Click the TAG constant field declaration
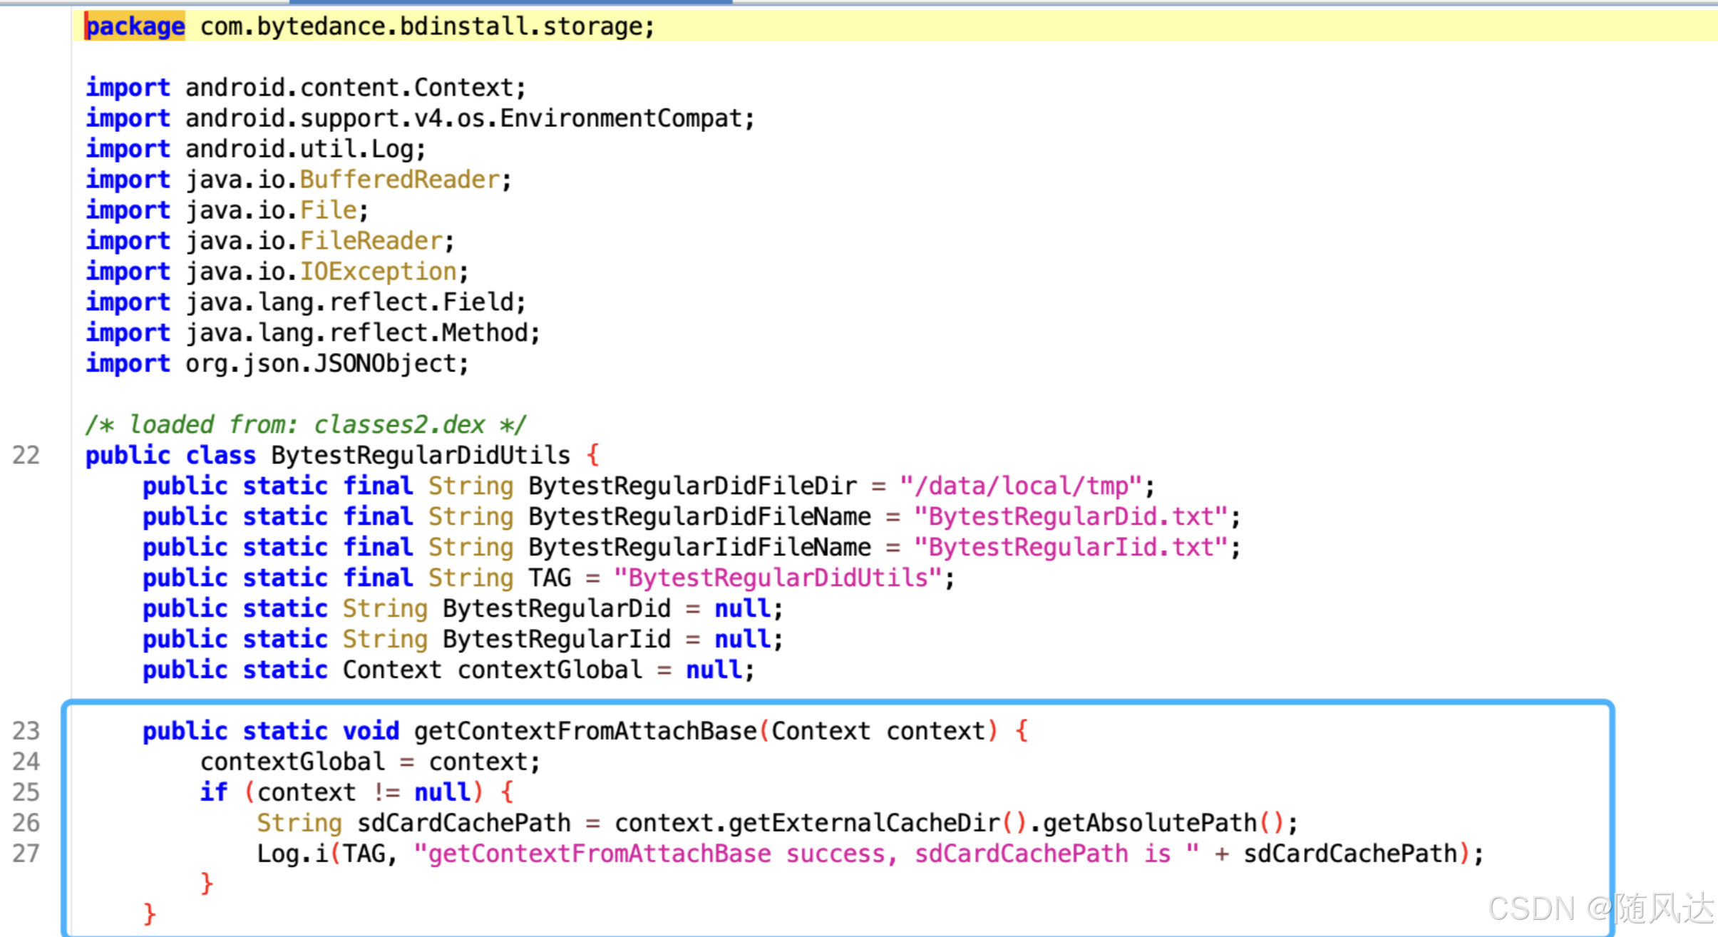 550,578
